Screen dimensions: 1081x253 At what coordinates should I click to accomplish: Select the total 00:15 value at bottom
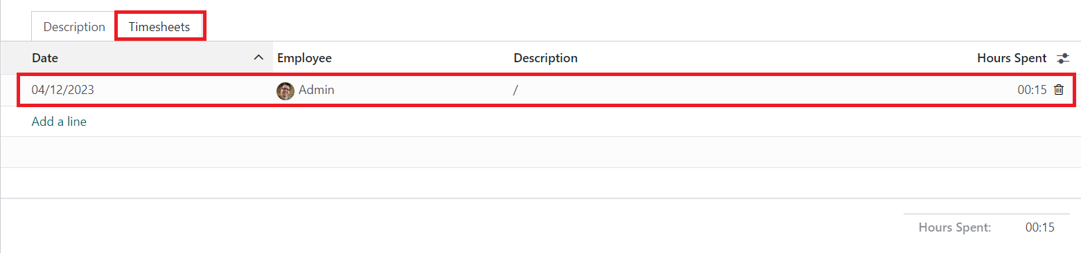coord(1039,227)
